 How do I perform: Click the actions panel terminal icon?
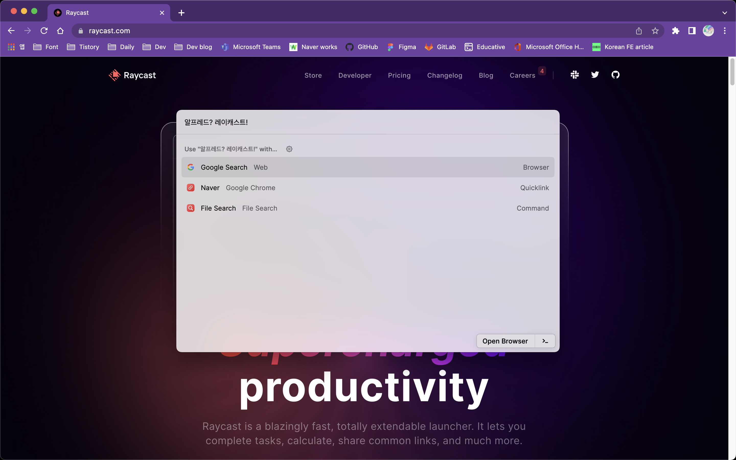[545, 341]
